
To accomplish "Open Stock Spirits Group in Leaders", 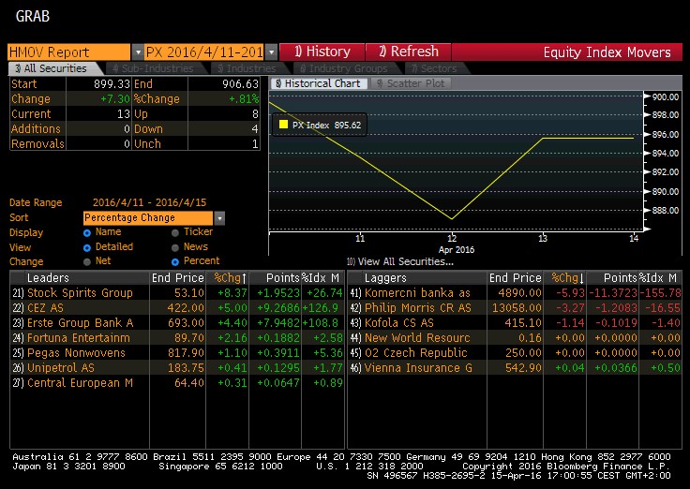I will (176, 293).
